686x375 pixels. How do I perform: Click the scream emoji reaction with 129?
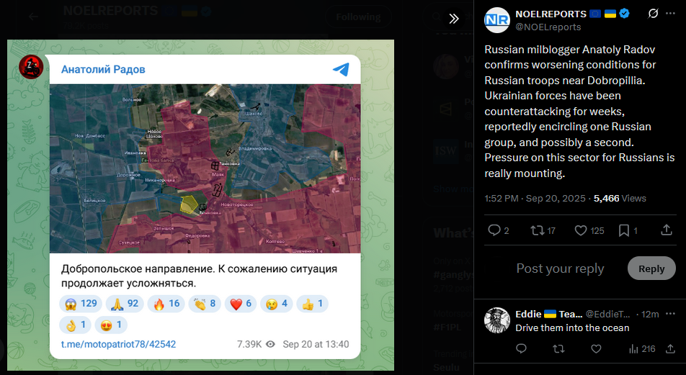coord(81,304)
